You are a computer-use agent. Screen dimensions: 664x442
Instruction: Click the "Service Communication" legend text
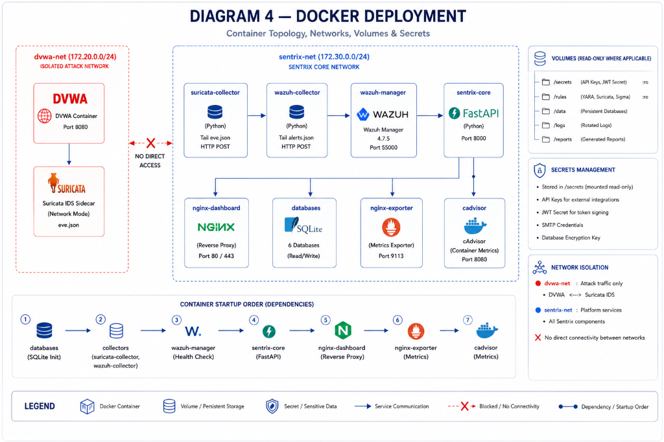[401, 406]
